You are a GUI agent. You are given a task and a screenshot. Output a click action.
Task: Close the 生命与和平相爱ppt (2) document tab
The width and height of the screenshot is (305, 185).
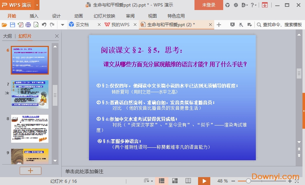[210, 25]
